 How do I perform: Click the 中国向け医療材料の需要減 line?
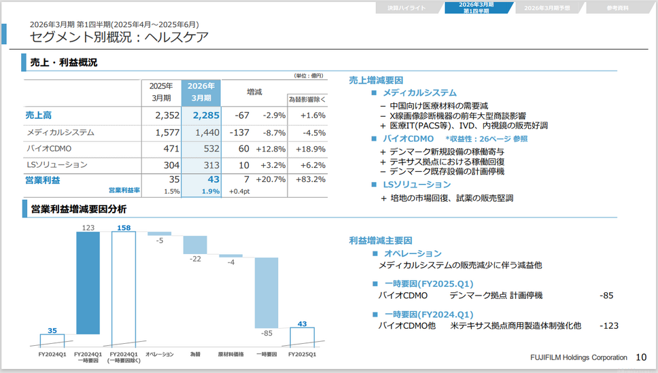tap(439, 106)
